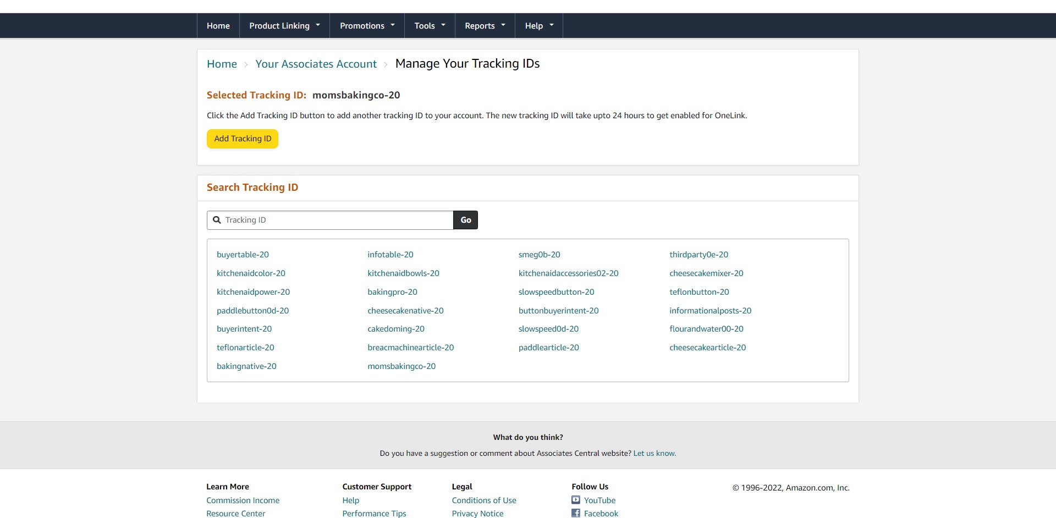Select tracking ID cheesecakemixer-20
The image size is (1056, 518).
coord(706,273)
